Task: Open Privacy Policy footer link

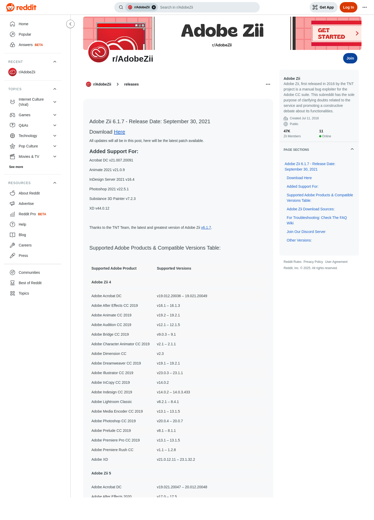Action: point(313,262)
